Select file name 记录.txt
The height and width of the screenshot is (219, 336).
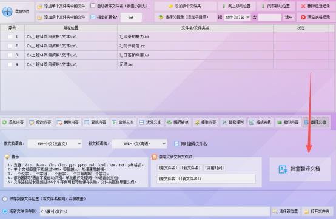126,64
